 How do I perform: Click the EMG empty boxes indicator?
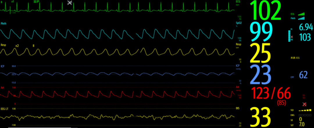(305, 115)
